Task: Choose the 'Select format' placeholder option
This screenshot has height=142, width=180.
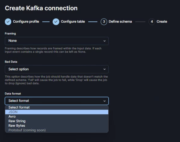Action: click(x=19, y=107)
